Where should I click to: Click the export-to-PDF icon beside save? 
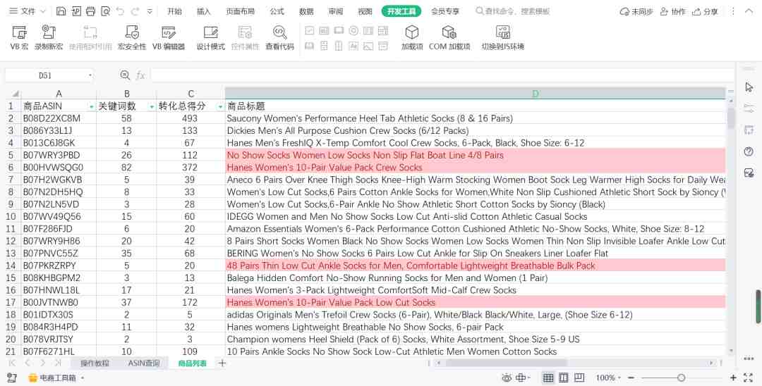75,11
